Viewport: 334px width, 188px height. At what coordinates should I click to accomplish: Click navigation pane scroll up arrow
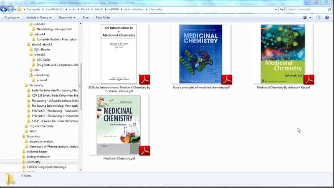[80, 24]
